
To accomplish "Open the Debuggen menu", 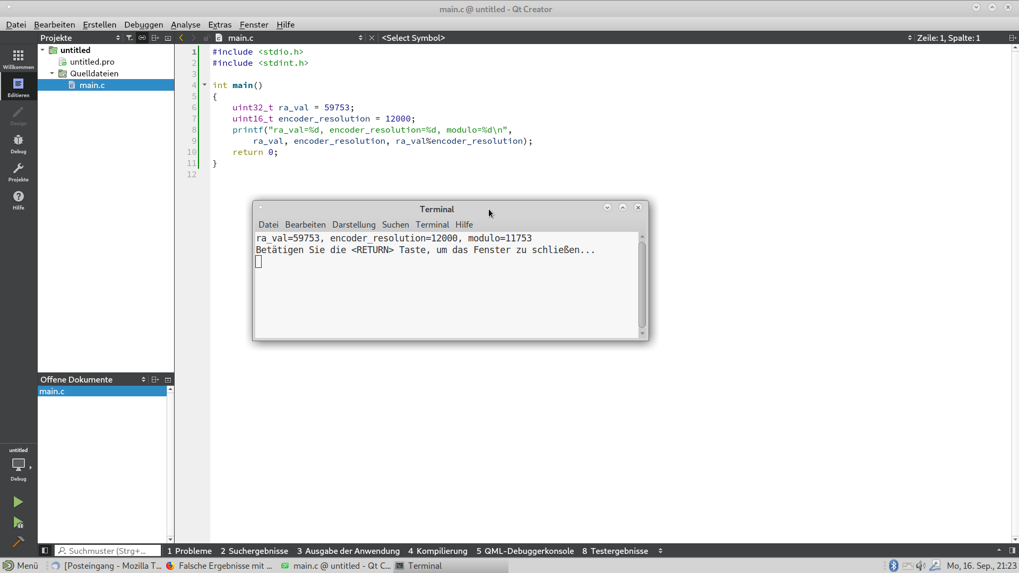I will point(144,24).
